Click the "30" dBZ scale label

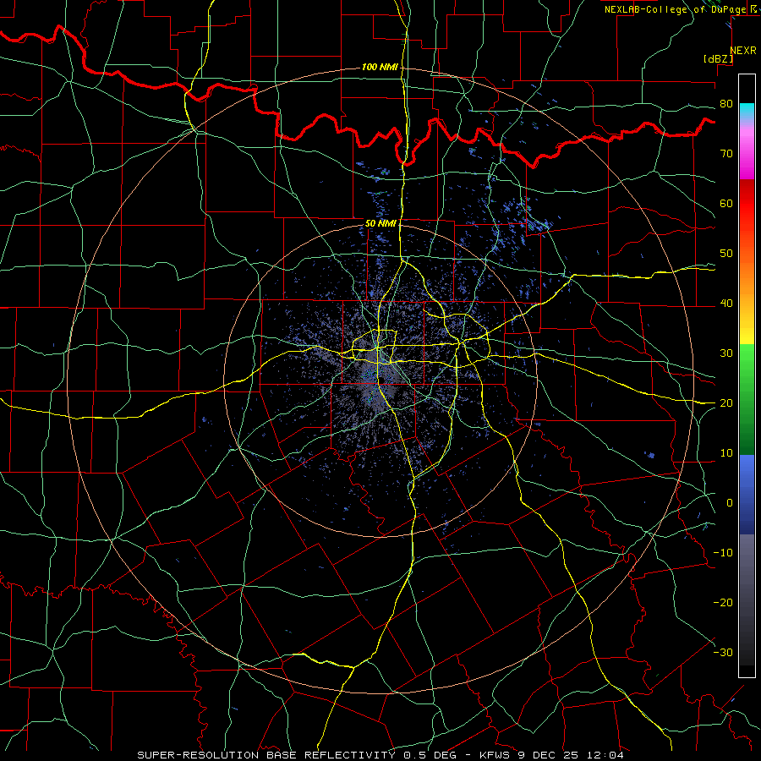tap(726, 353)
